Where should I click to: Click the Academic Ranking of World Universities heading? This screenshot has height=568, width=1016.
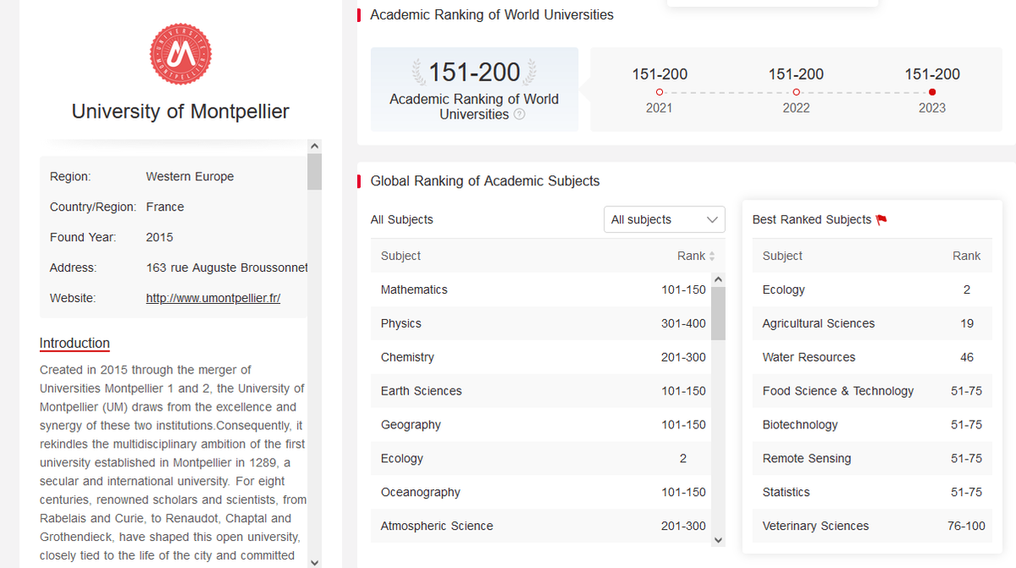(x=492, y=14)
